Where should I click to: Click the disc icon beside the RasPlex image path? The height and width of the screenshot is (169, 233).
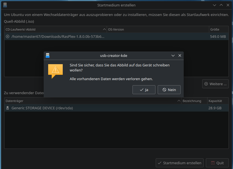point(8,36)
